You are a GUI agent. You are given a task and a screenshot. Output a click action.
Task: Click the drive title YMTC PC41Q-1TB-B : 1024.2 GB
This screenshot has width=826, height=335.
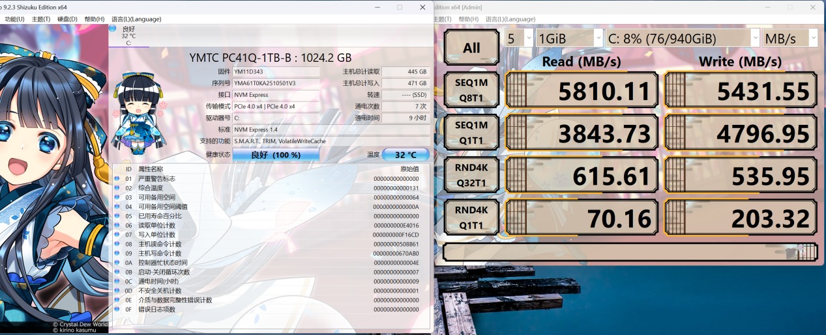[271, 57]
